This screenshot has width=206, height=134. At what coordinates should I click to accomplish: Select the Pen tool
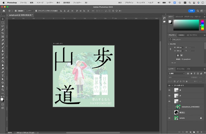coord(3,72)
